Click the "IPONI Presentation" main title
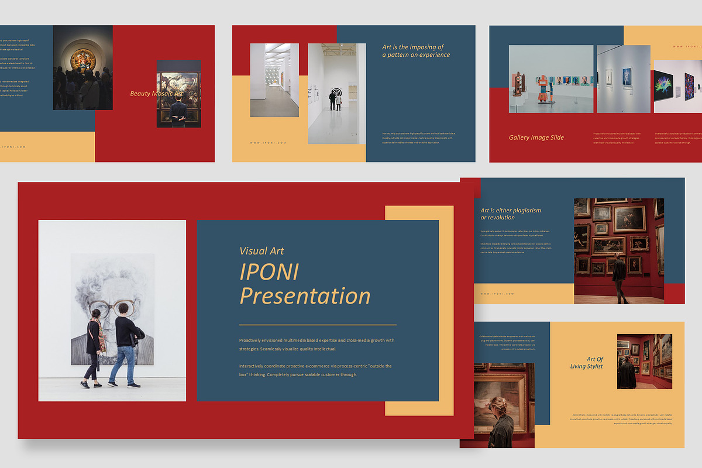 (x=305, y=284)
